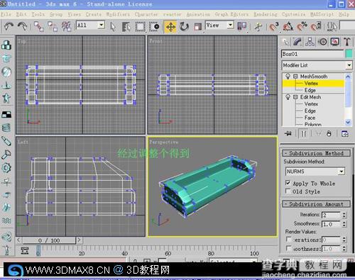The width and height of the screenshot is (355, 280).
Task: Click the Box01 object name field
Action: [x=312, y=54]
